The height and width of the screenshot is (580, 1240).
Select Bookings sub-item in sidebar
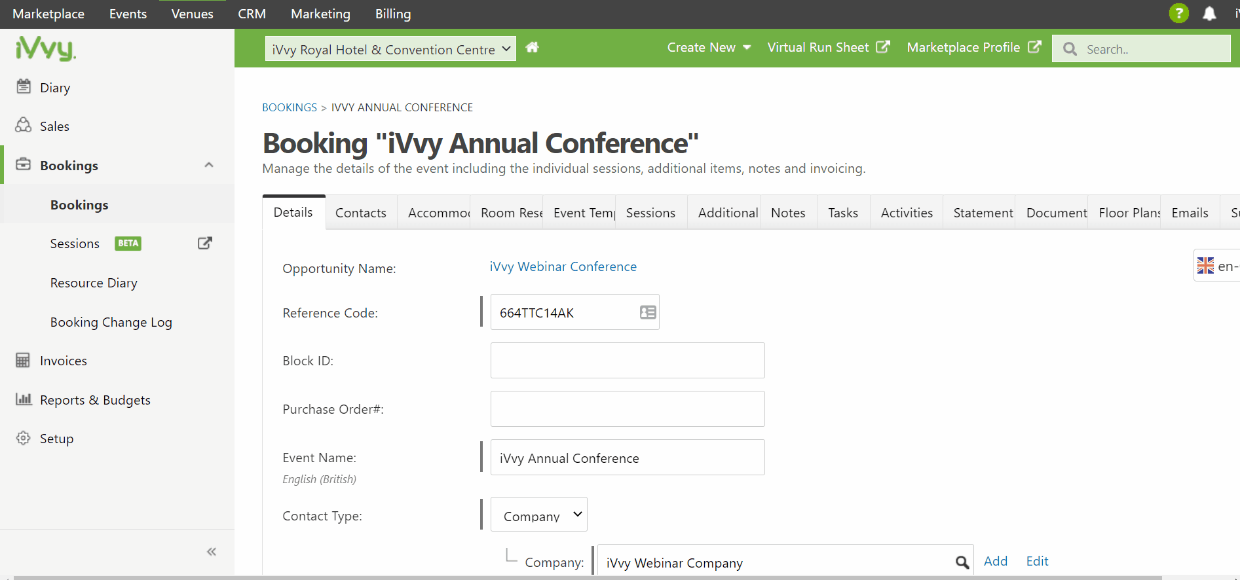pos(79,205)
